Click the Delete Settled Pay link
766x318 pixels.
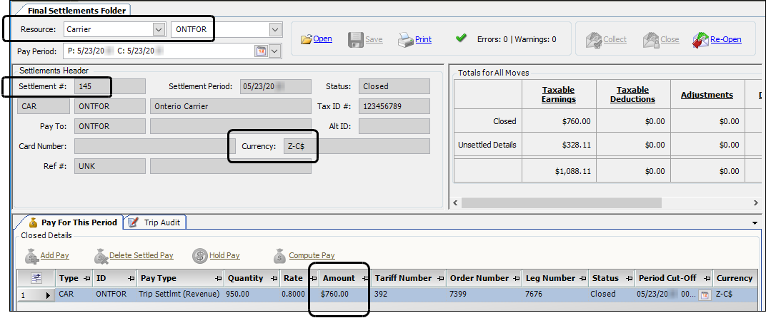(141, 255)
